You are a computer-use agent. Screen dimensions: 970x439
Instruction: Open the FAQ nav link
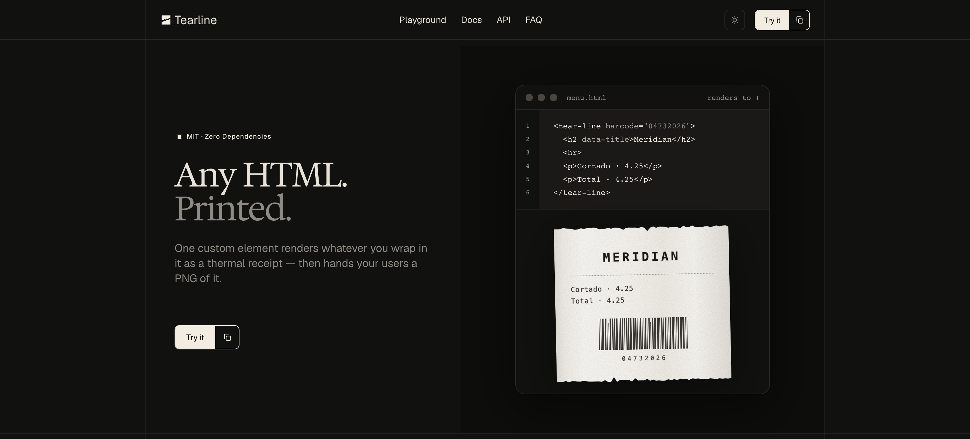[x=533, y=20]
